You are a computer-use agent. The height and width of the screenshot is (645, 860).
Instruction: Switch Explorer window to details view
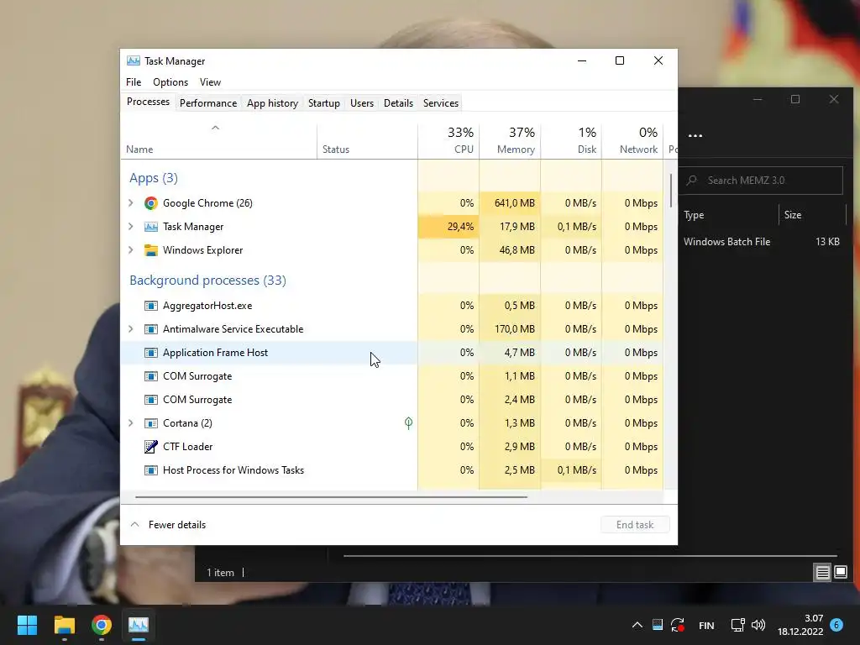coord(822,573)
